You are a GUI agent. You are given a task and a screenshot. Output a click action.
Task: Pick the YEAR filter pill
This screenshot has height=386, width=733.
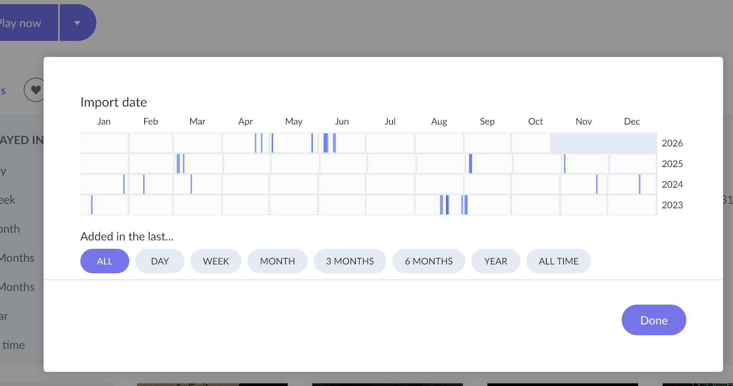click(495, 261)
